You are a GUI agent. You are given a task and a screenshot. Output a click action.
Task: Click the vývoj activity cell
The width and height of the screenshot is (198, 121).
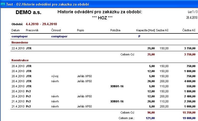point(55,76)
